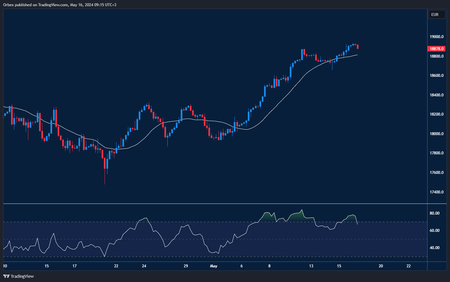Open the EUR currency selector

(435, 15)
